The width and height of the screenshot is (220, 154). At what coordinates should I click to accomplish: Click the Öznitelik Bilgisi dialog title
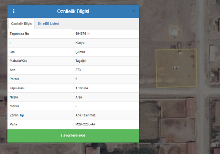click(x=73, y=11)
